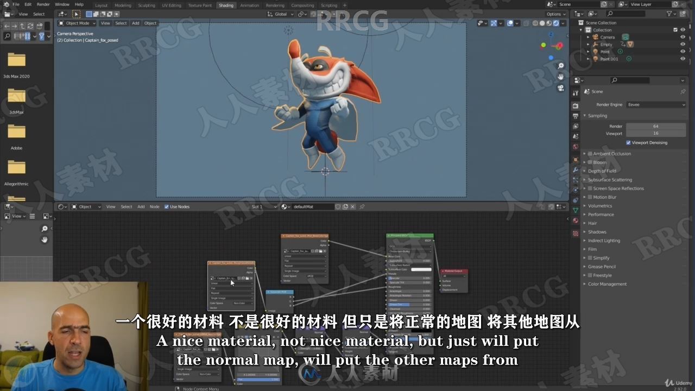The height and width of the screenshot is (391, 695).
Task: Expand Subsurface Scattering panel
Action: click(610, 180)
